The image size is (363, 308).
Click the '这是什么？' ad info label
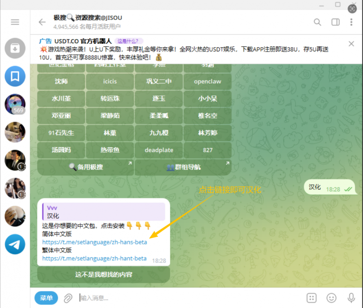pos(129,41)
